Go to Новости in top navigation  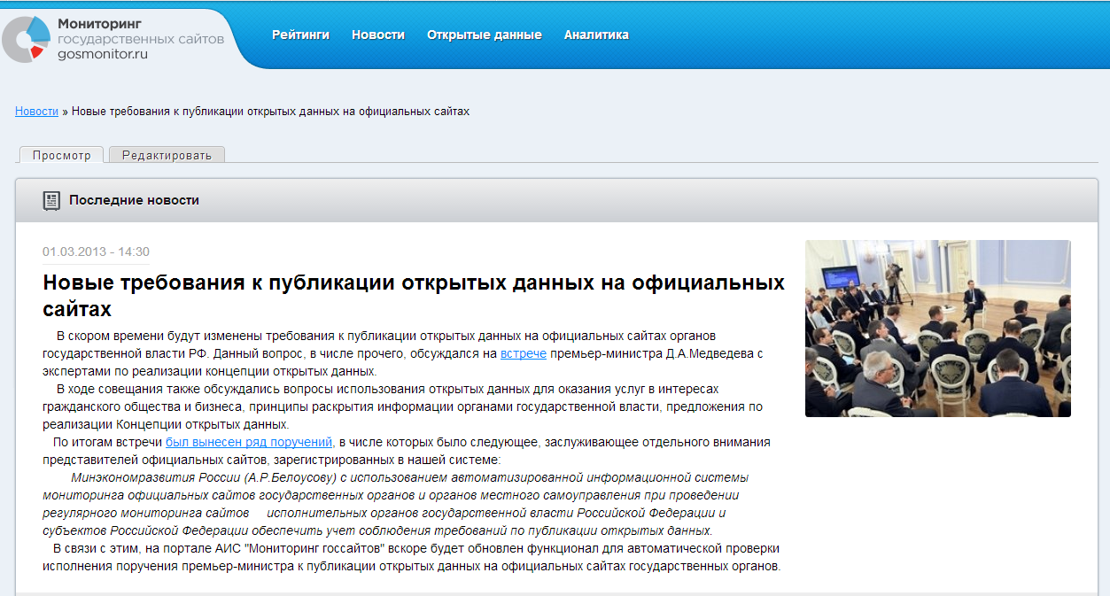pyautogui.click(x=377, y=35)
